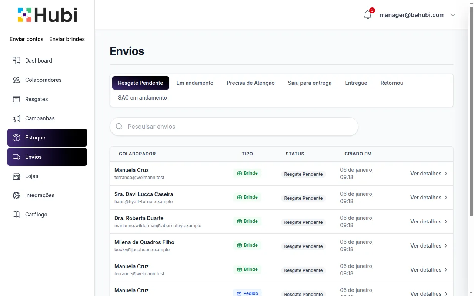The height and width of the screenshot is (296, 474).
Task: Click Ver detalhes for Milena de Quadros Filho
Action: pyautogui.click(x=426, y=245)
